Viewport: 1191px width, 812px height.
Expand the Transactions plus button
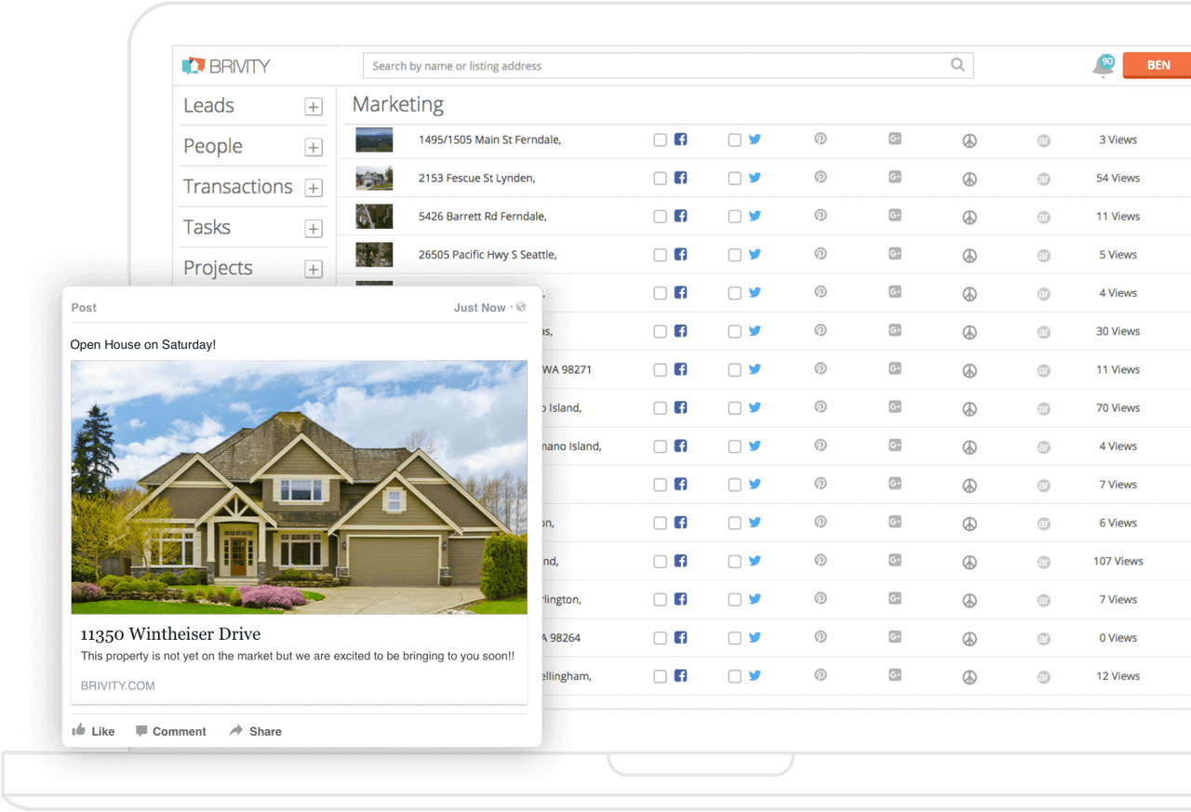pyautogui.click(x=314, y=188)
